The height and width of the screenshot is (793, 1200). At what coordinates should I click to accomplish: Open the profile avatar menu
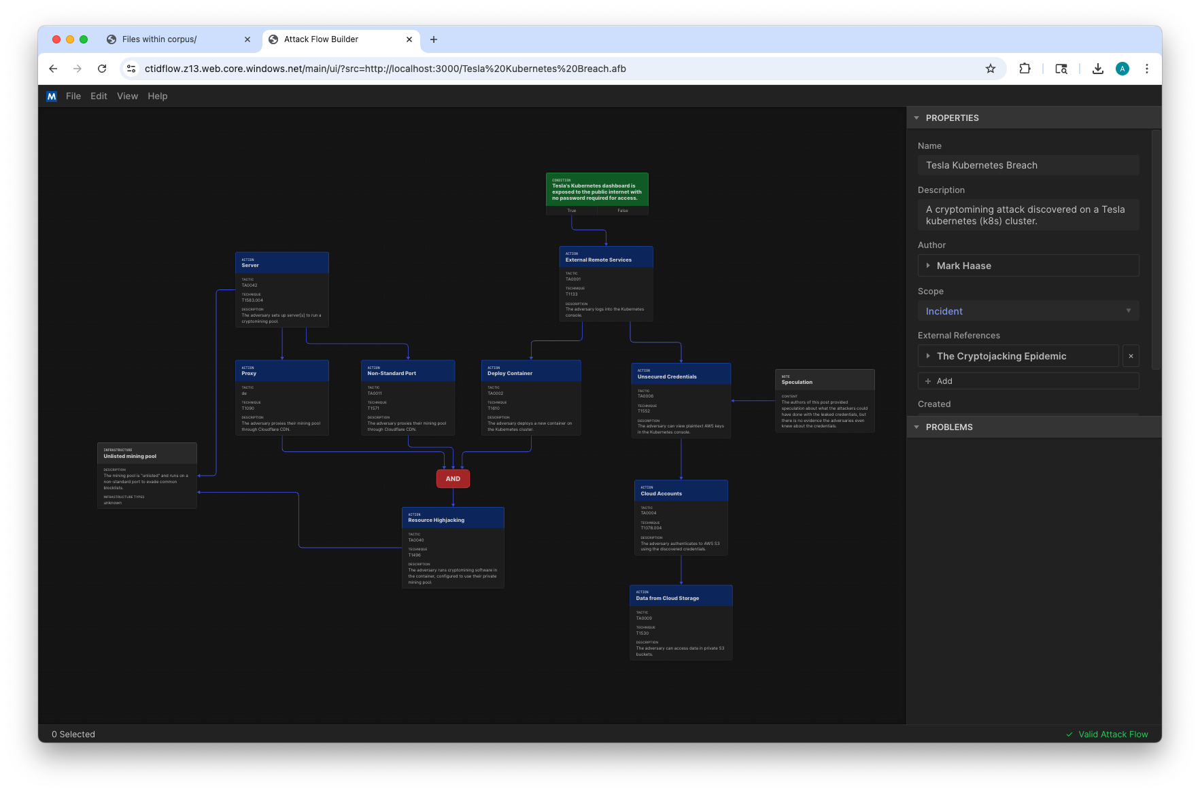1122,69
